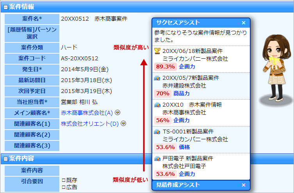Click handshake icon beside 戸田電子 新製品案件
The width and height of the screenshot is (294, 193).
point(157,158)
